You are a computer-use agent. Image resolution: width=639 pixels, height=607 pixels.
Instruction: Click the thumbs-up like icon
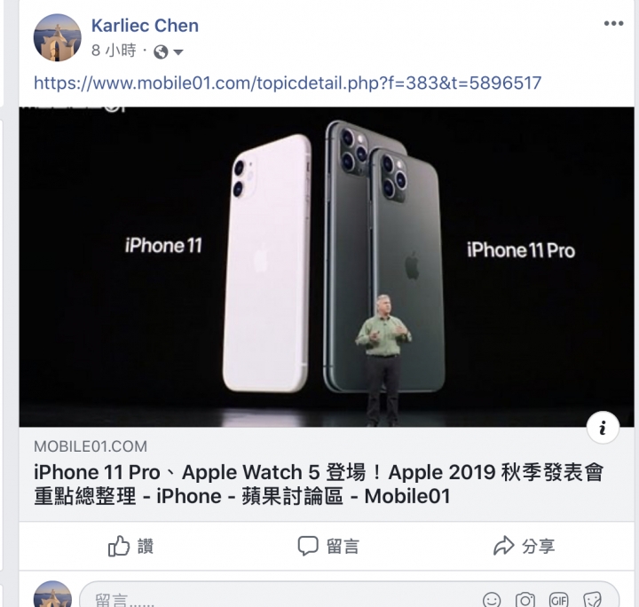[x=119, y=546]
